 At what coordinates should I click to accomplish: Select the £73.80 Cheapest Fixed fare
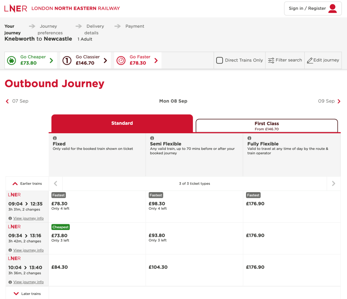[x=60, y=235]
